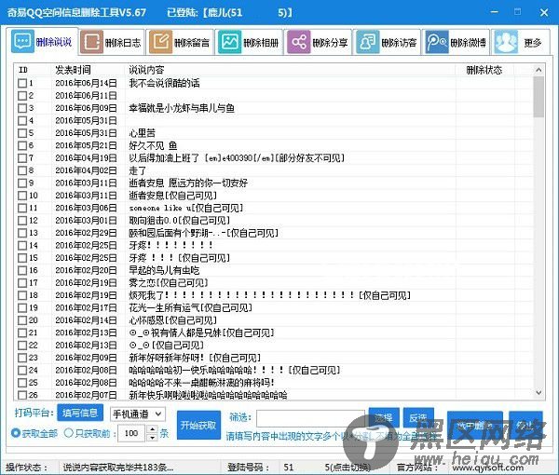Select checkbox for row 11 someone like u
Screen dimensions: 559x475
[22, 208]
